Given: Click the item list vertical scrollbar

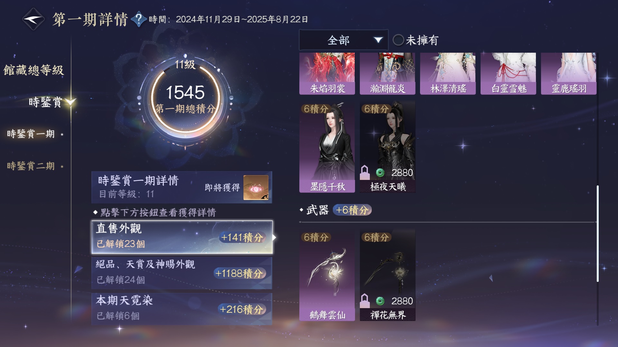Looking at the screenshot, I should pos(598,234).
